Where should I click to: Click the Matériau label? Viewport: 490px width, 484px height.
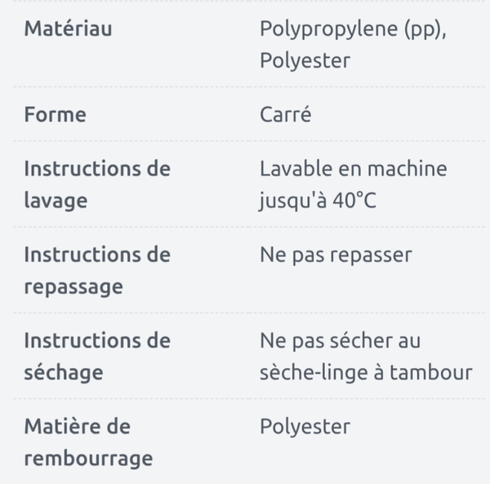68,29
